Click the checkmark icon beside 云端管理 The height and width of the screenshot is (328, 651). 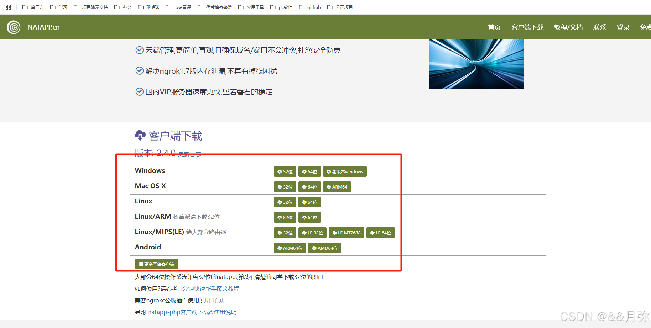tap(140, 50)
